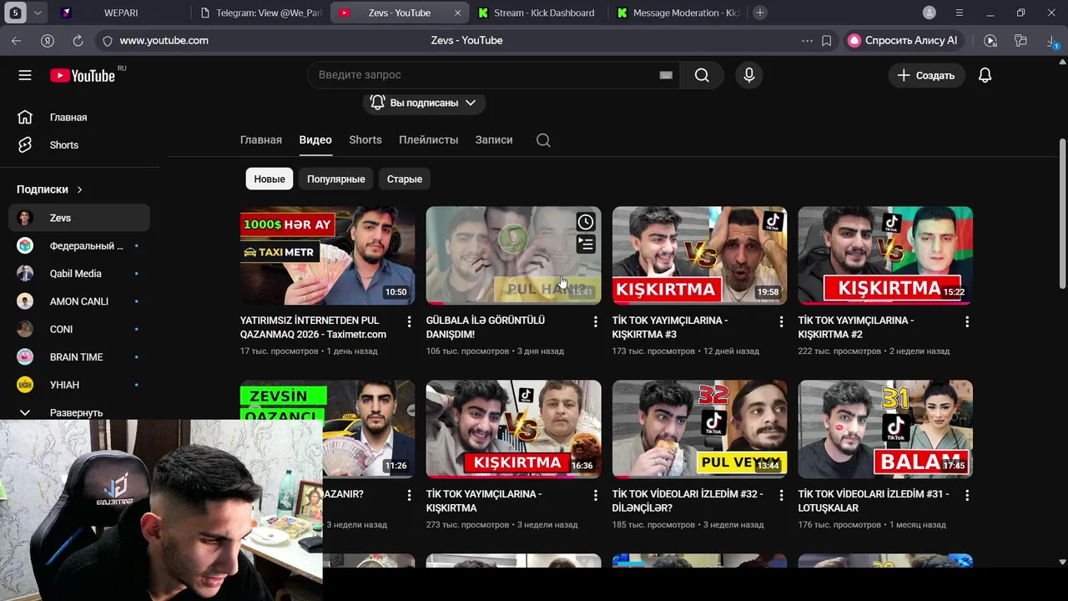1068x601 pixels.
Task: Open the three-dots page menu in address bar
Action: tap(807, 40)
